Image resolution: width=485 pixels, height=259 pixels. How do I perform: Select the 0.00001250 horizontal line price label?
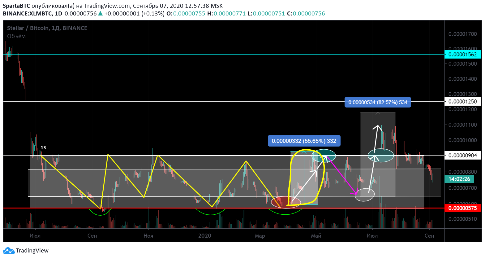[x=462, y=101]
